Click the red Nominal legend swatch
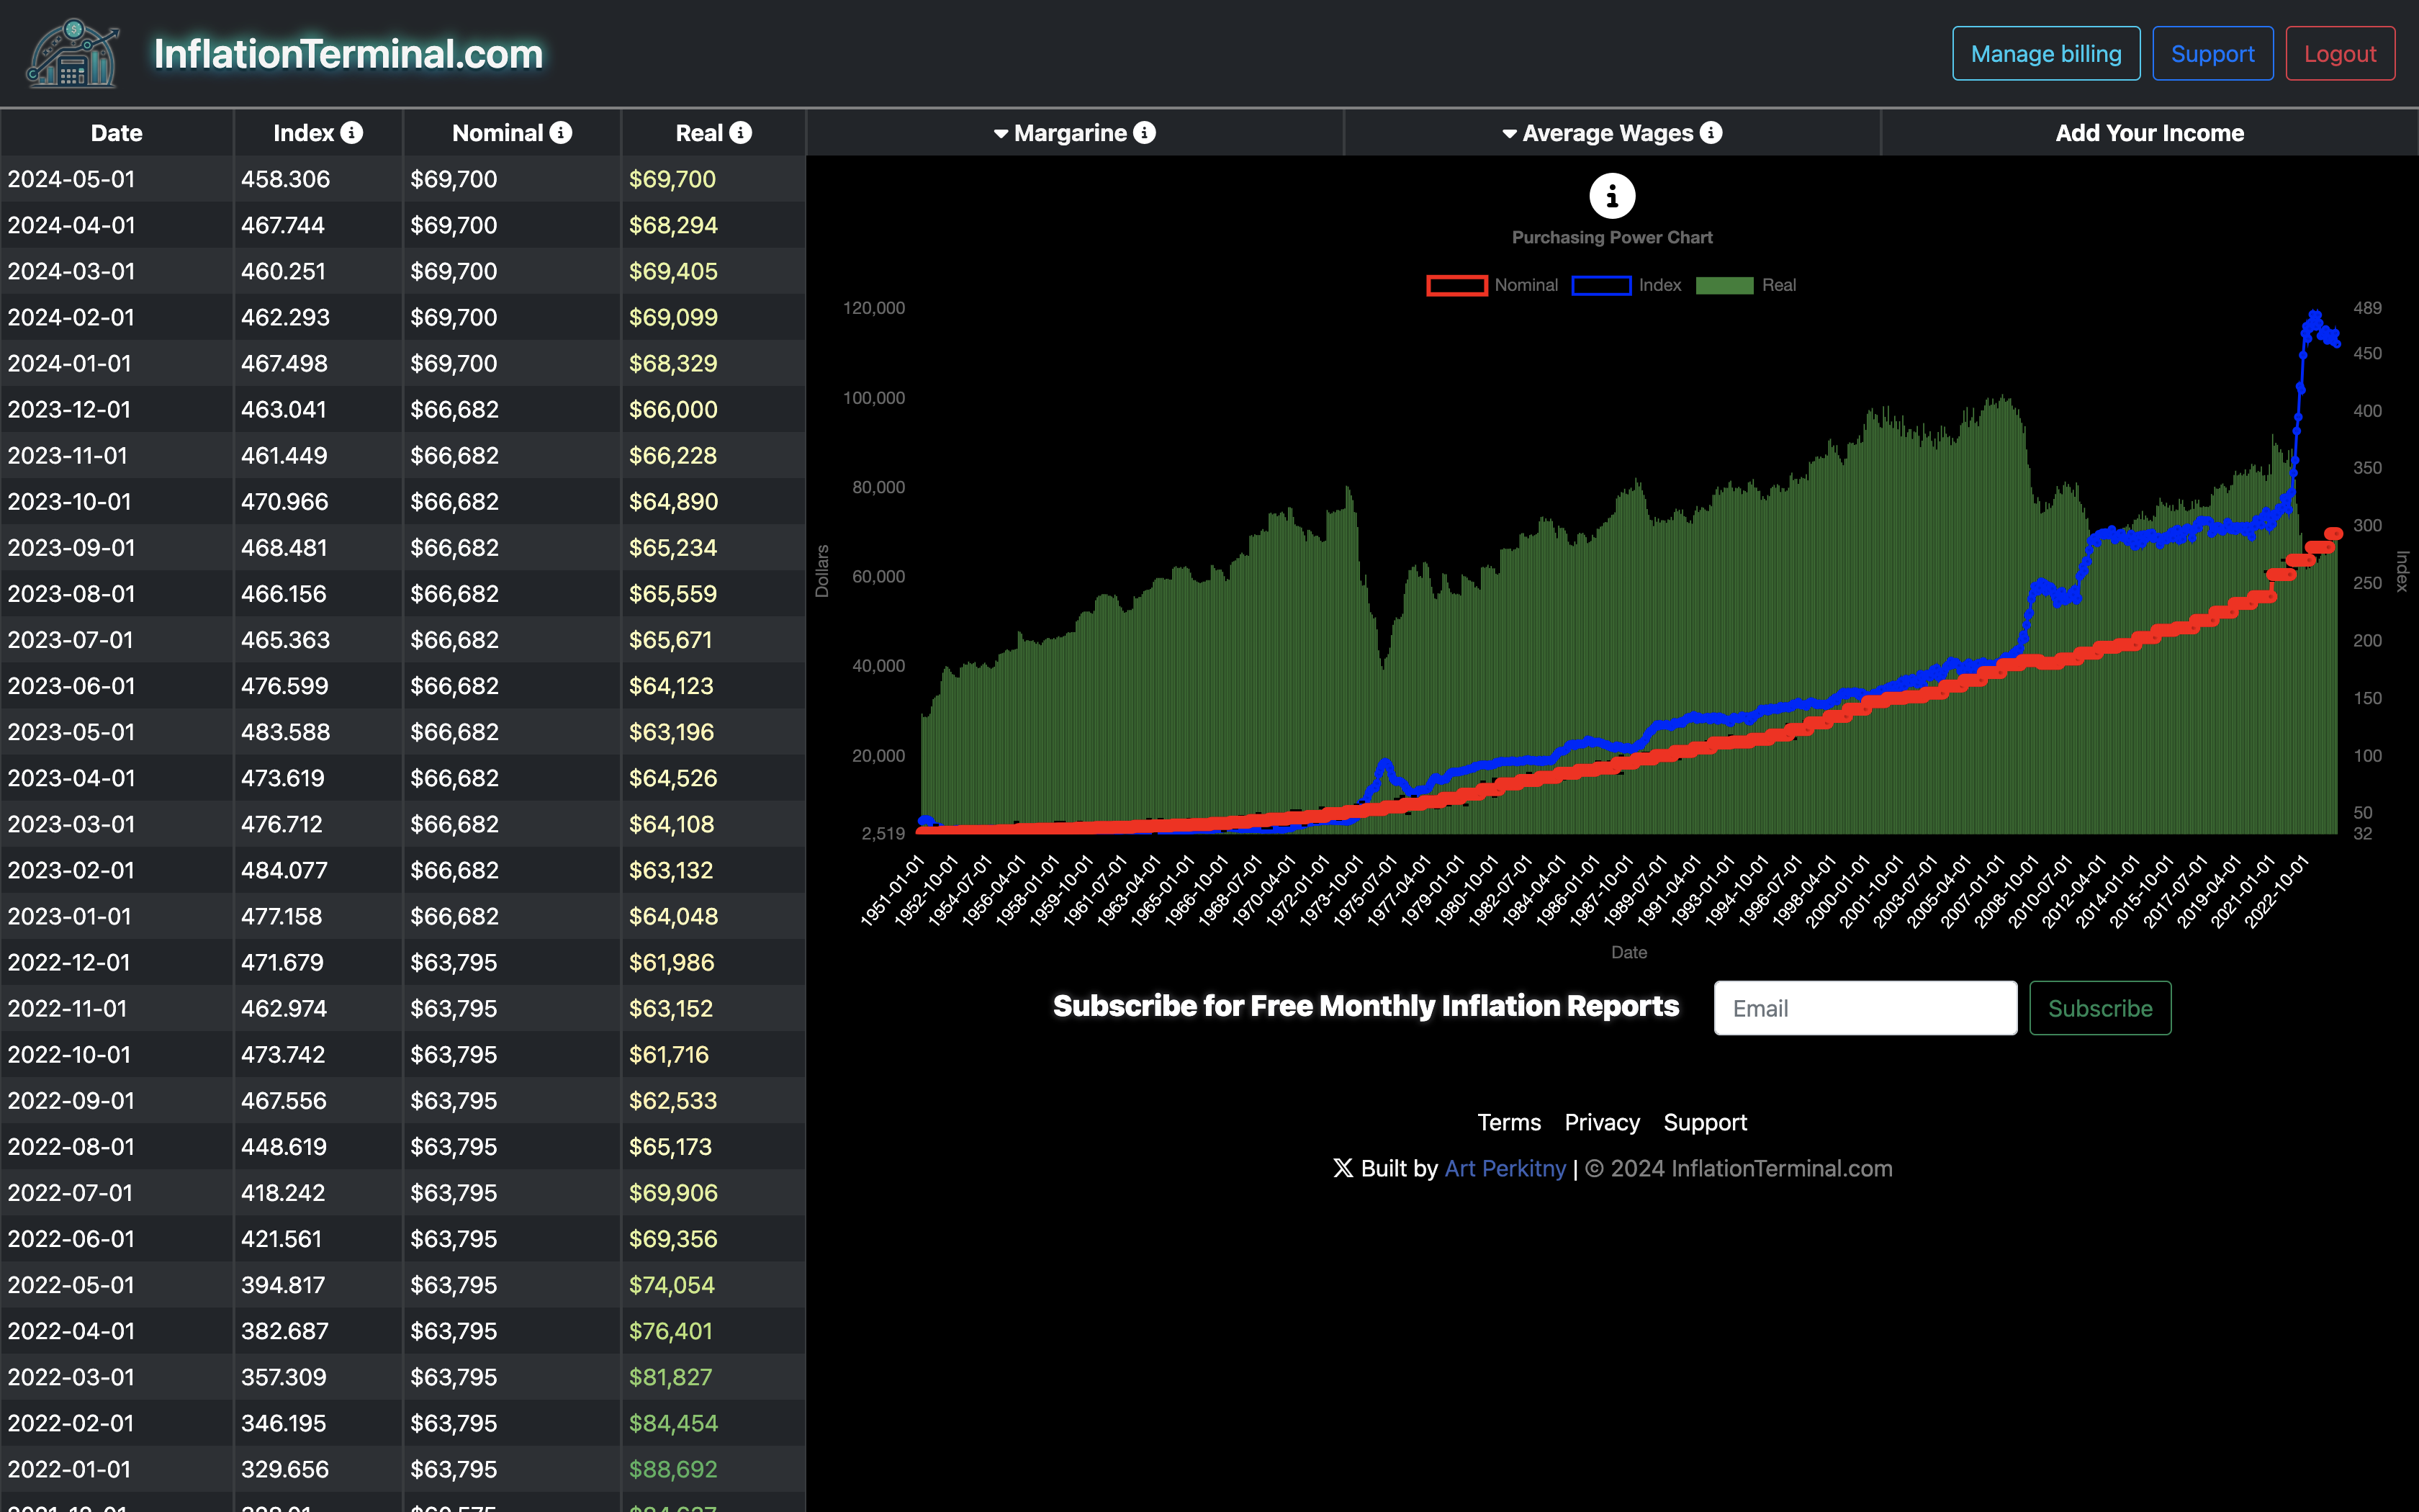The image size is (2419, 1512). (x=1456, y=285)
